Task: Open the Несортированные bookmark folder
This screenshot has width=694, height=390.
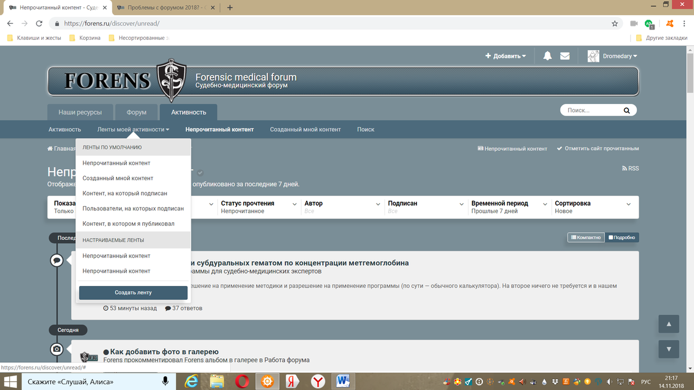Action: [x=138, y=38]
